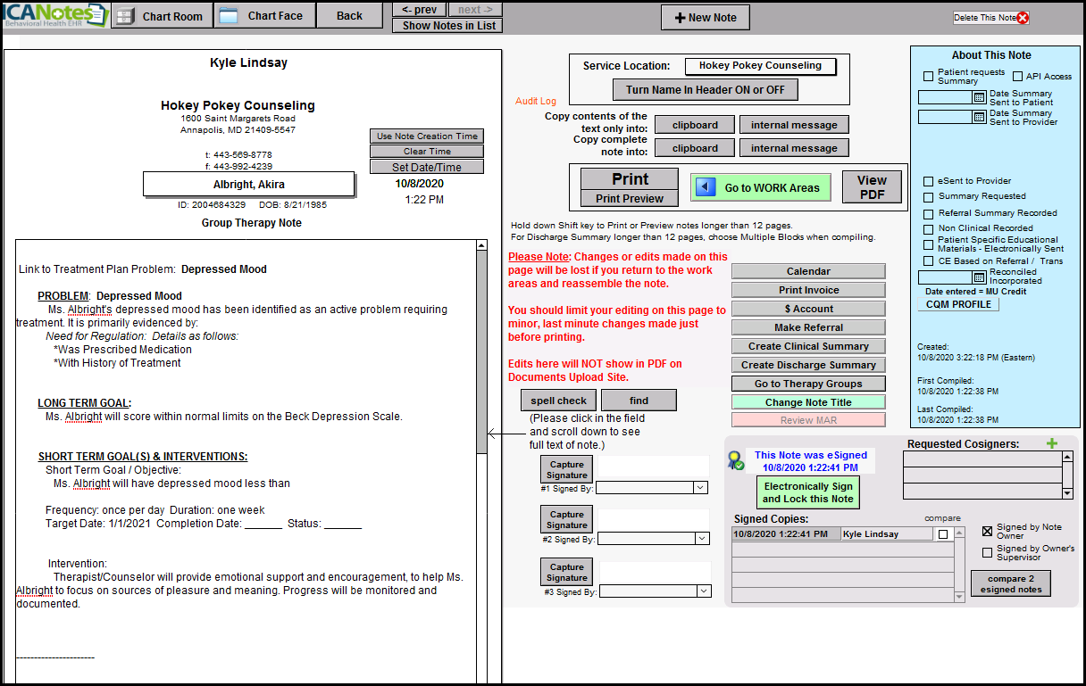1086x686 pixels.
Task: Open the Chart Room tab
Action: tap(162, 16)
